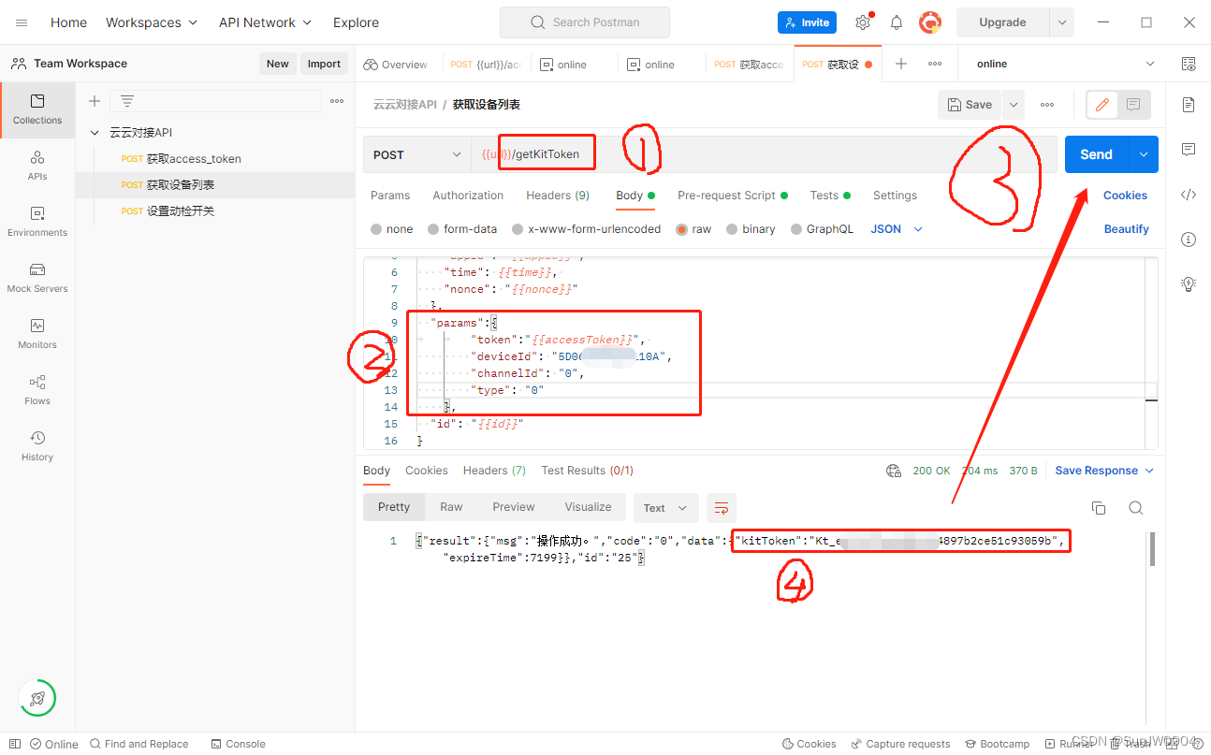Open Flows in sidebar
This screenshot has height=755, width=1211.
click(37, 390)
